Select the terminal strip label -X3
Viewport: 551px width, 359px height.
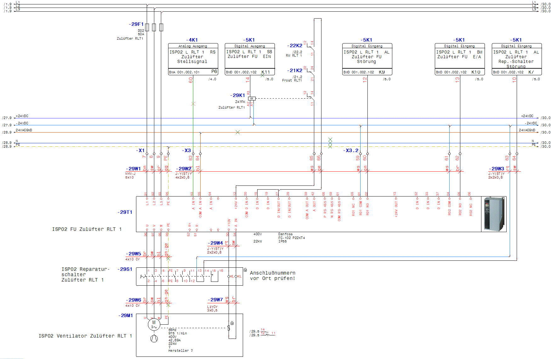pyautogui.click(x=186, y=151)
